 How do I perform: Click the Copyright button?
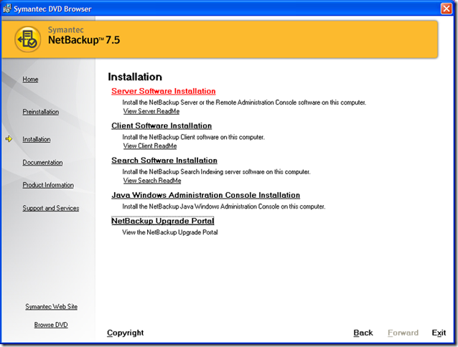pos(126,333)
